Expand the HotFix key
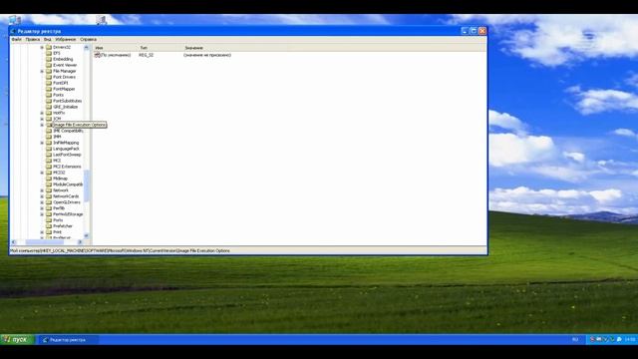Viewport: 638px width, 359px height. [42, 113]
